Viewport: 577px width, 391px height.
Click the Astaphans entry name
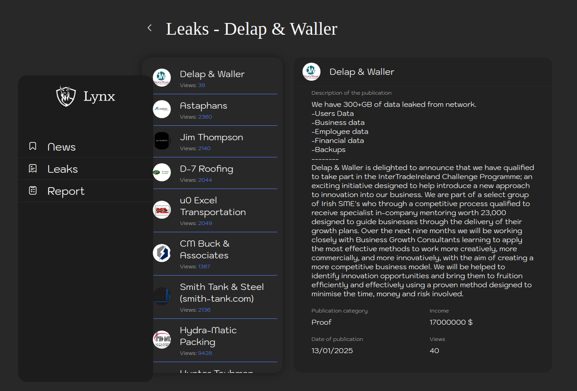click(x=203, y=106)
